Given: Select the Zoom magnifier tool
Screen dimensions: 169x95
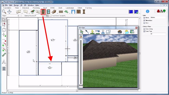Looking at the screenshot, I should (4, 12).
